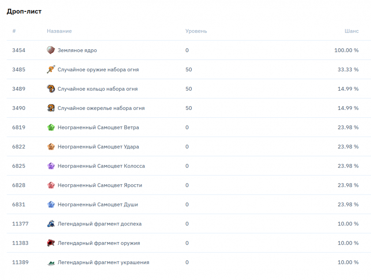The width and height of the screenshot is (371, 280).
Task: Open Неограненный Самоцвет Ветра item link
Action: point(98,127)
